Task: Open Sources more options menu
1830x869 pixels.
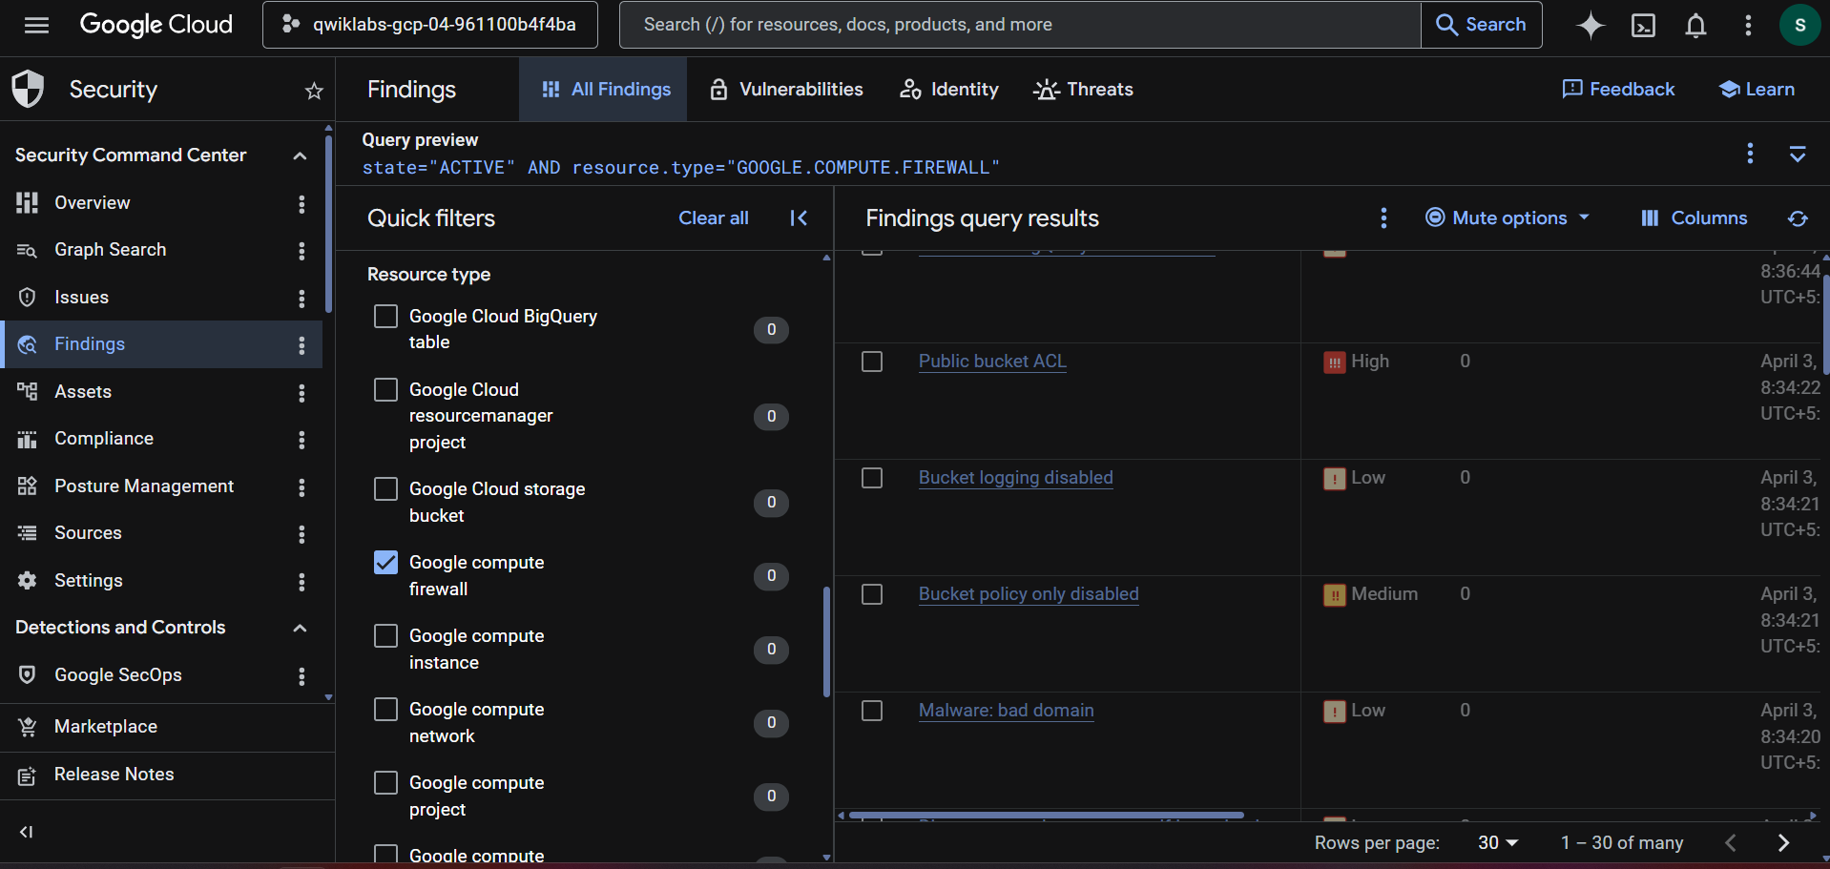Action: 302,533
